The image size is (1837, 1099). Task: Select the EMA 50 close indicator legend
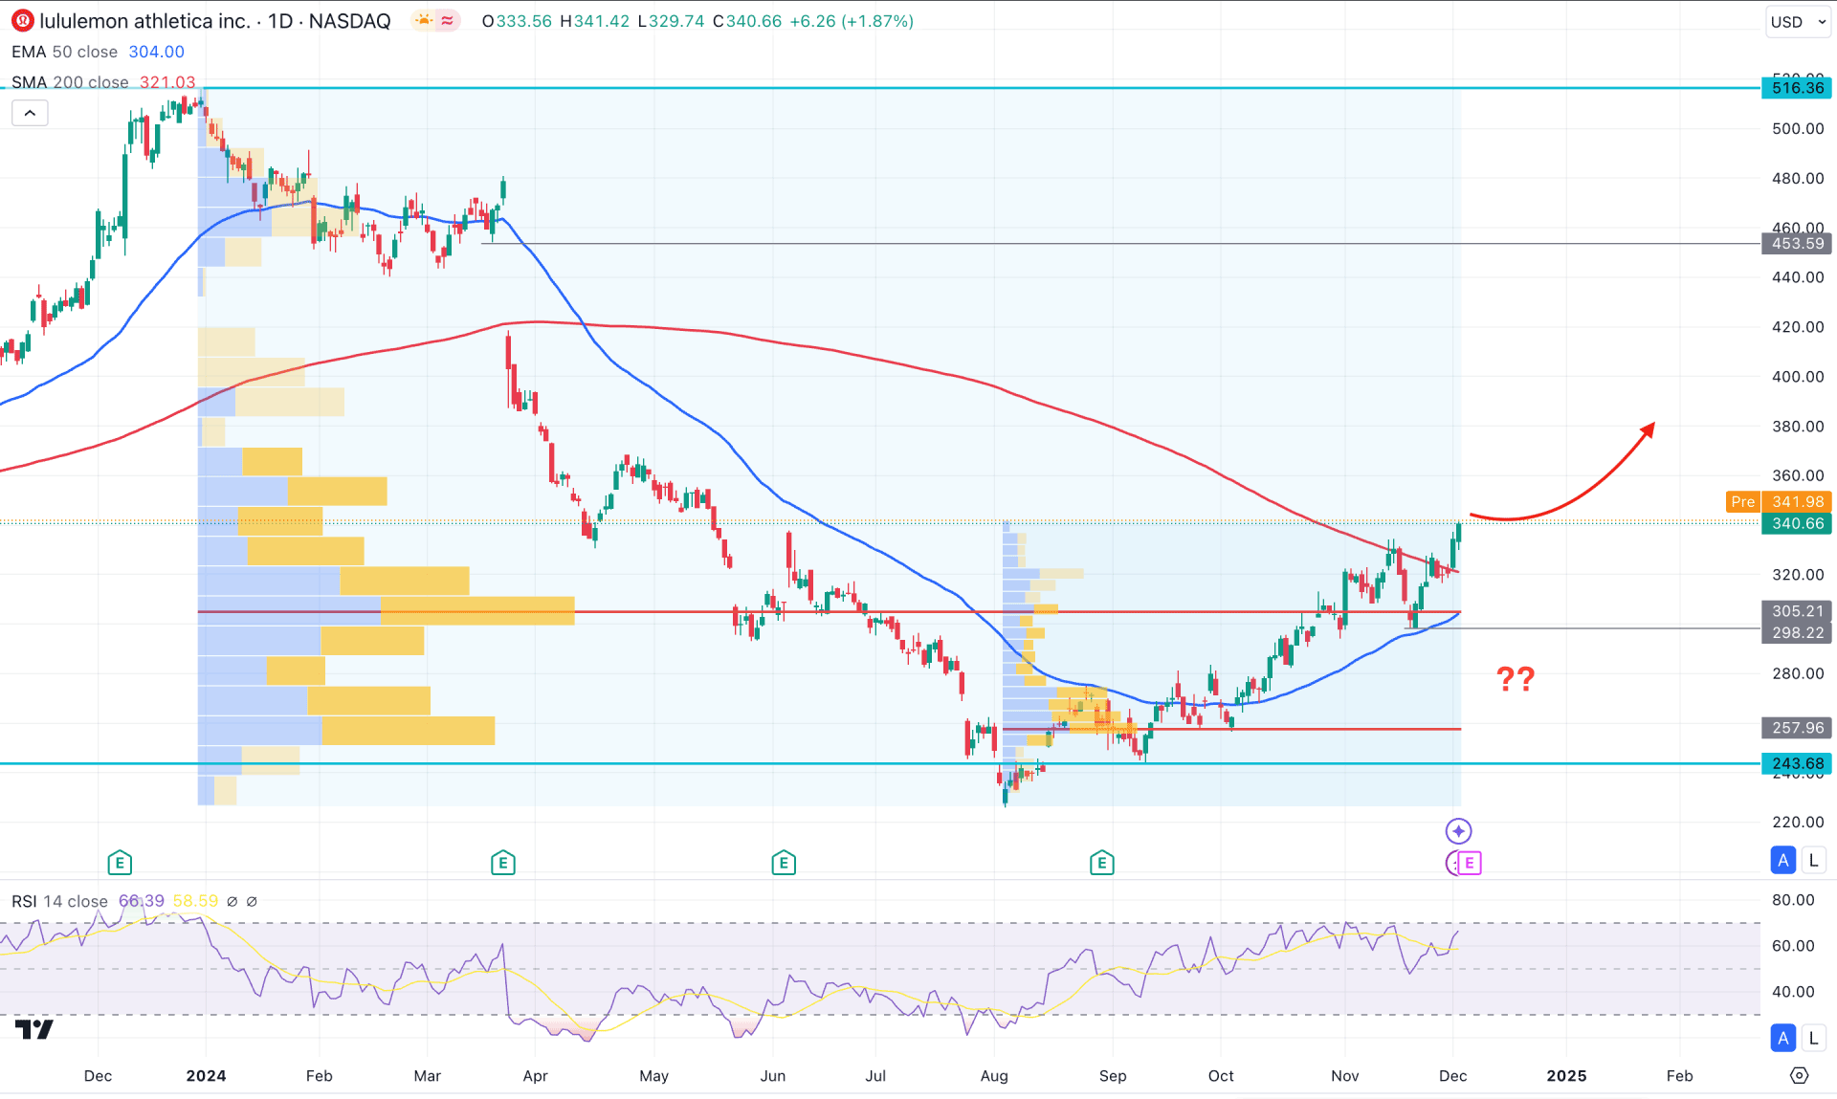tap(64, 52)
